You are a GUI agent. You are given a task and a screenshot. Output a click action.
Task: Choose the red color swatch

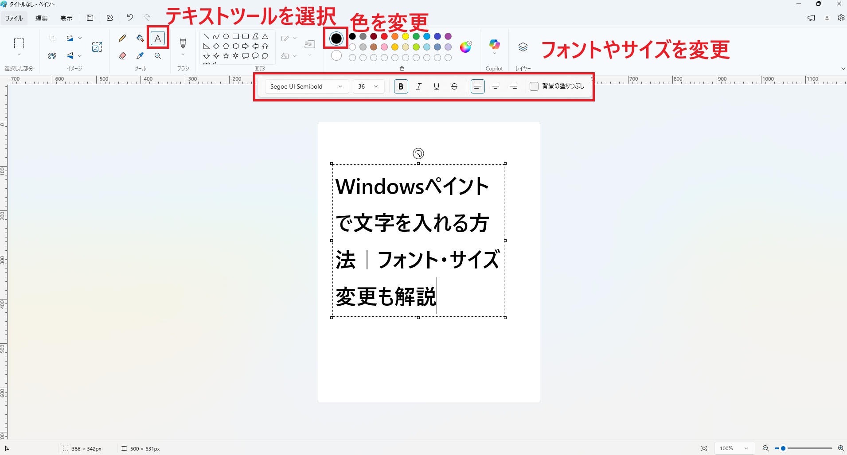(x=384, y=36)
